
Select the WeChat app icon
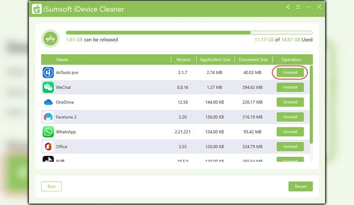48,87
